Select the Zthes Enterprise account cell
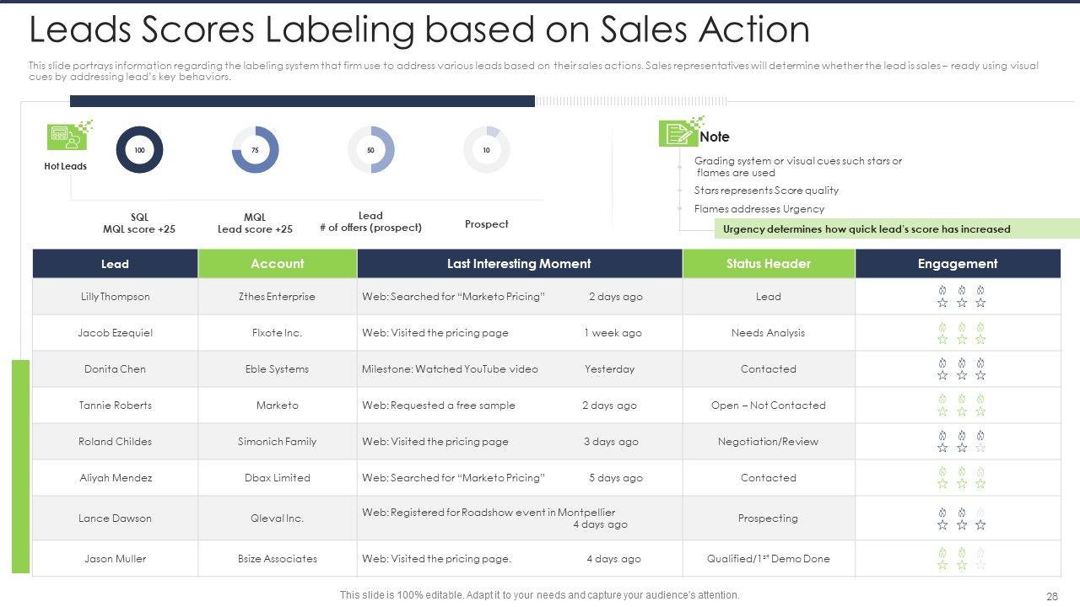1080x607 pixels. [x=277, y=297]
